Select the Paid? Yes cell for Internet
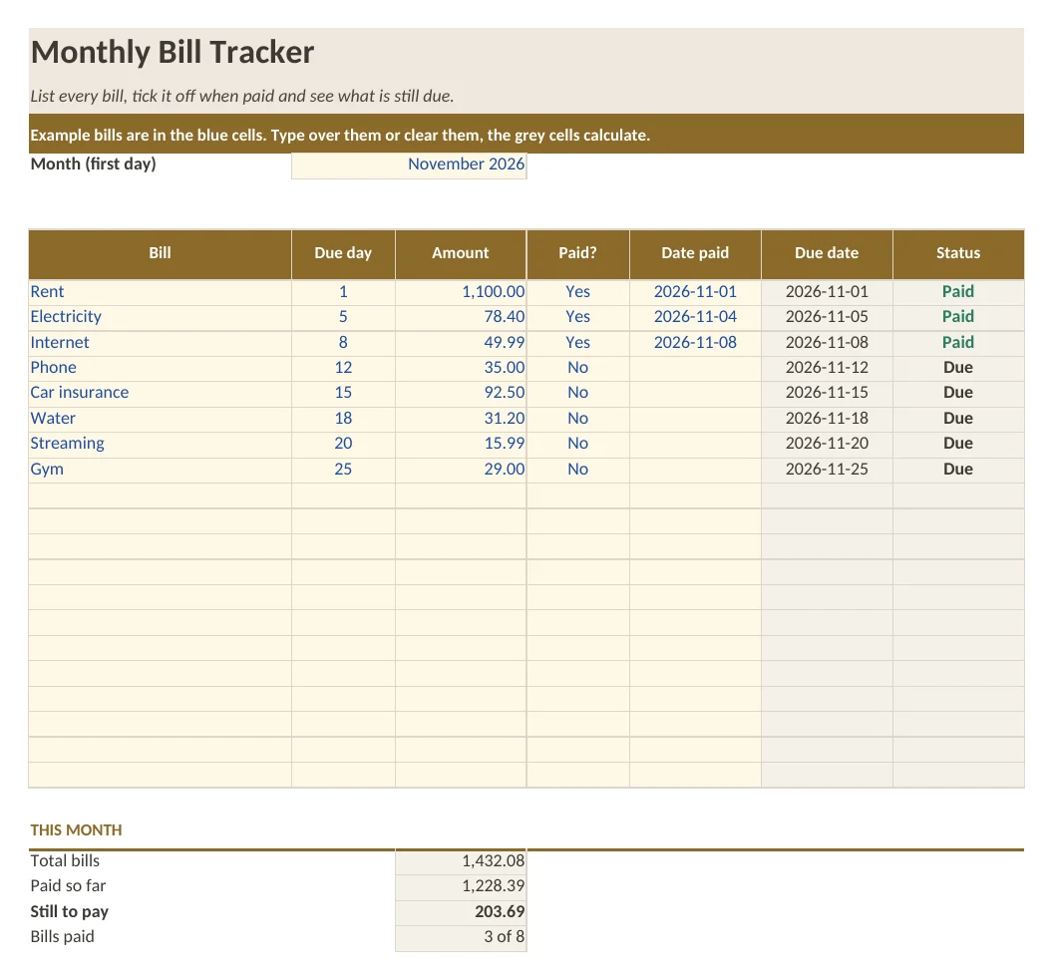Screen dimensions: 1053x980 (577, 343)
